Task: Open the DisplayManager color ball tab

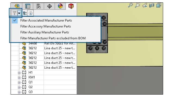Action: click(x=60, y=6)
